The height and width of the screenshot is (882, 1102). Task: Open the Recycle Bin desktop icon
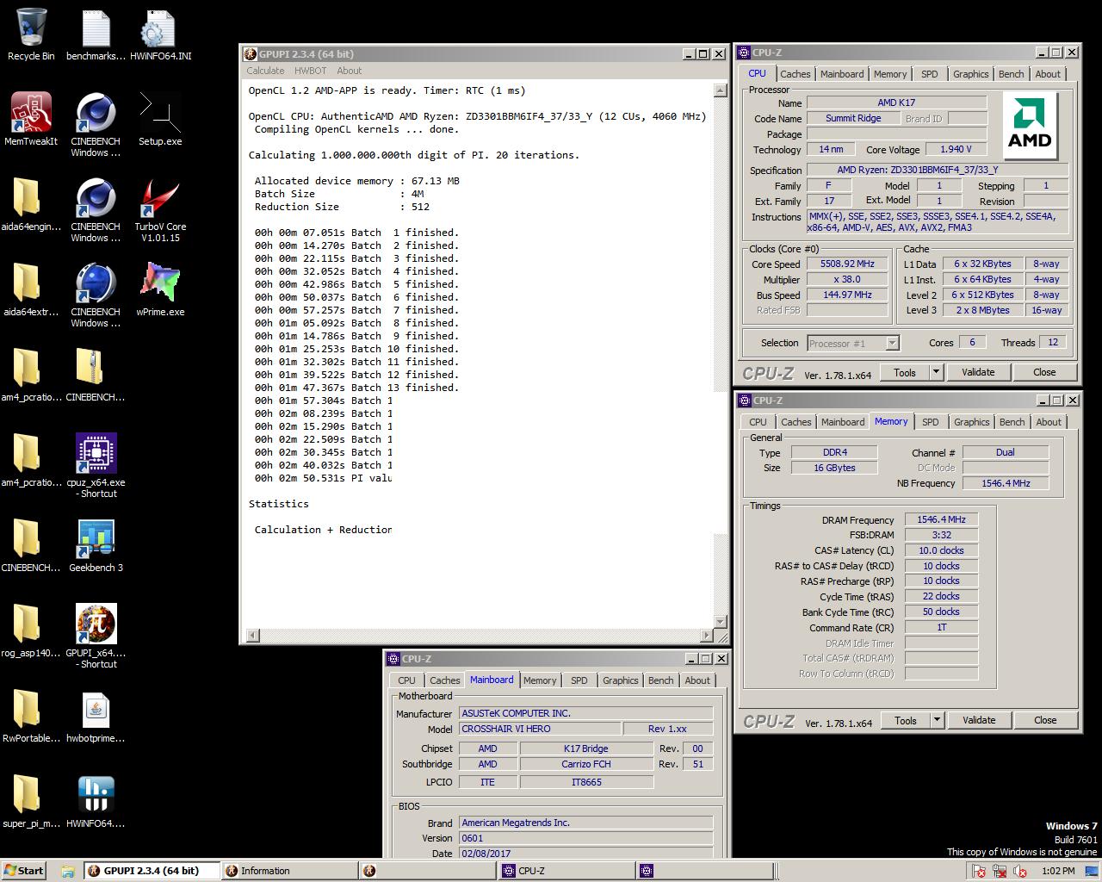31,34
